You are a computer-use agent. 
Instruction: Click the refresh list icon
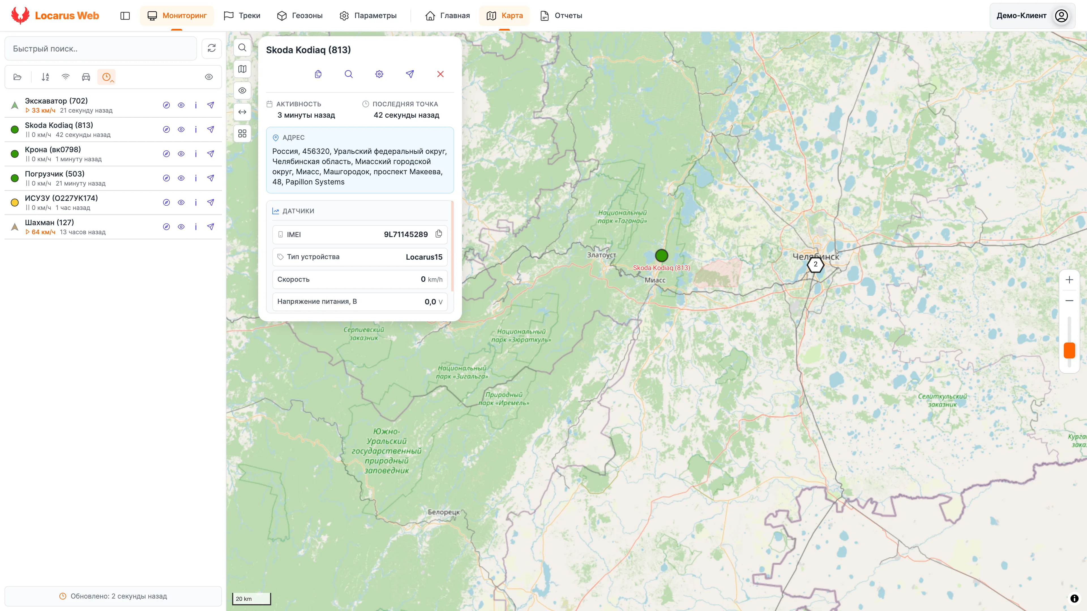[211, 48]
